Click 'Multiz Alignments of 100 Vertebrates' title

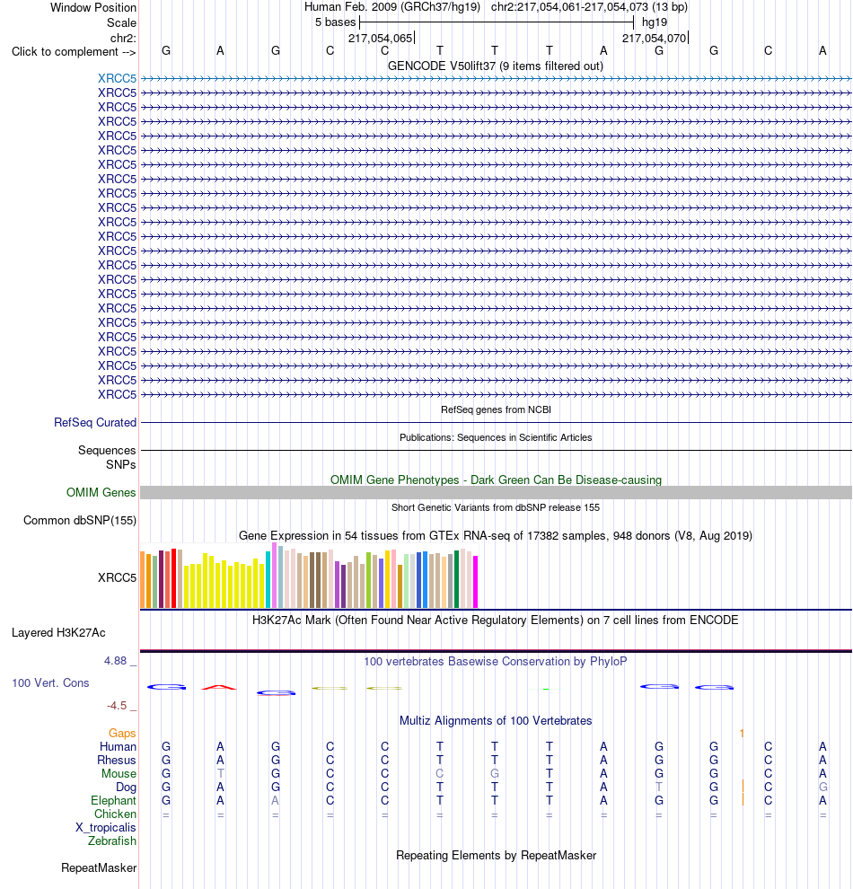(496, 720)
